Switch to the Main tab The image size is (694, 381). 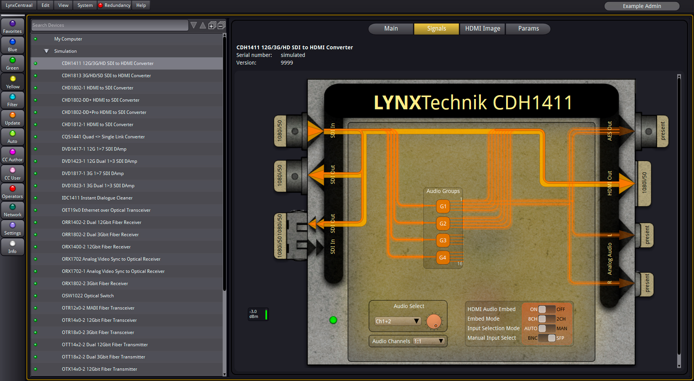pos(391,29)
